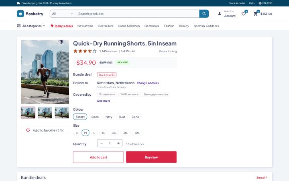289x181 pixels.
Task: Click in the Search products field
Action: [137, 14]
